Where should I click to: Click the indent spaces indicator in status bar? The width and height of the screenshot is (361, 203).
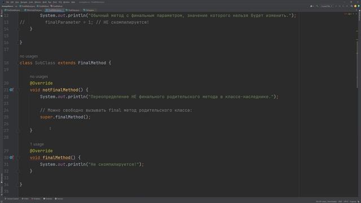(353, 202)
